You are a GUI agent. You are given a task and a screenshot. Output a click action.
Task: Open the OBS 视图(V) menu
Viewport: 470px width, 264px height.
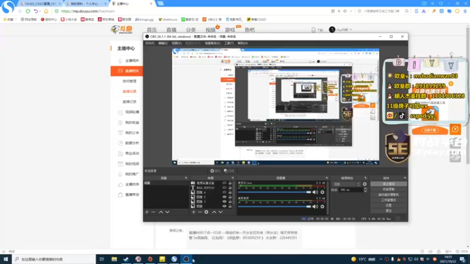(x=177, y=43)
